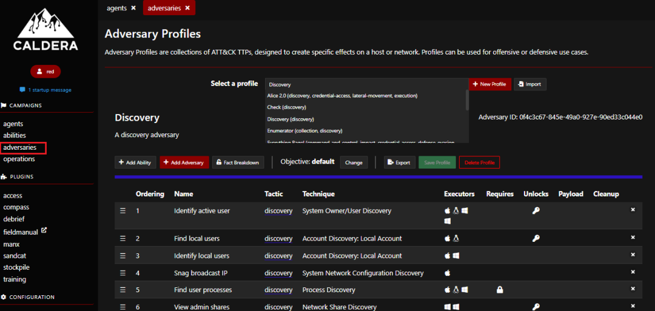Click unlock key icon for Identify active user
655x311 pixels.
point(536,211)
